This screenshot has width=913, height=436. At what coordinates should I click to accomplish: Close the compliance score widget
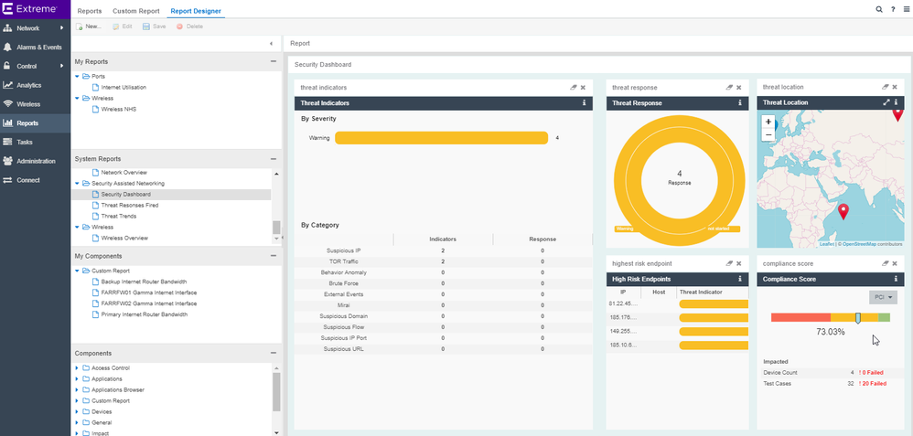[x=896, y=263]
